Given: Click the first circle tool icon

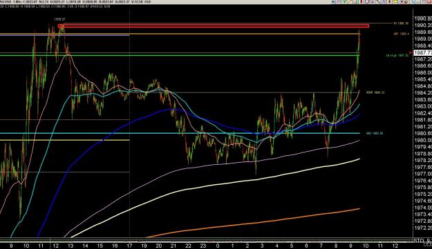Looking at the screenshot, I should click(x=367, y=1).
